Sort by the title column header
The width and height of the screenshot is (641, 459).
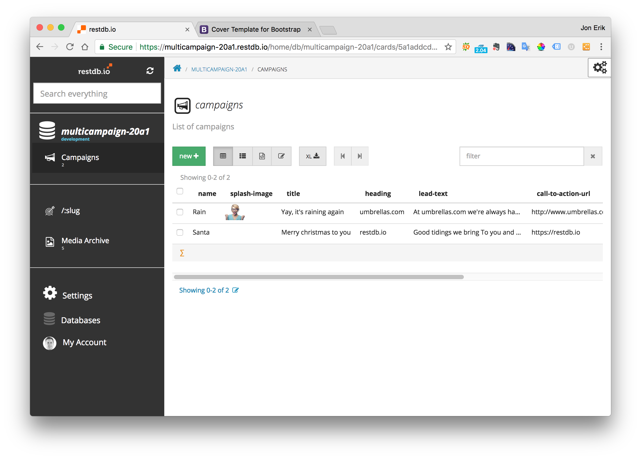click(293, 194)
